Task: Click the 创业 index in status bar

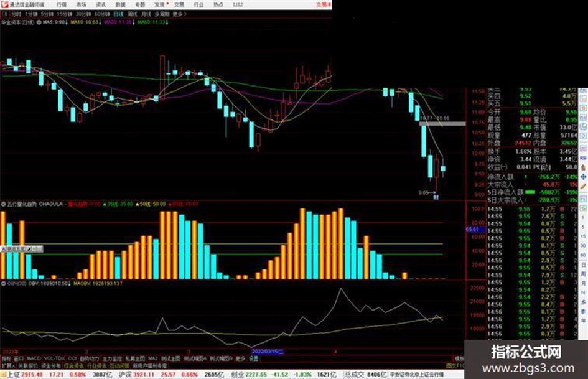Action: 237,375
